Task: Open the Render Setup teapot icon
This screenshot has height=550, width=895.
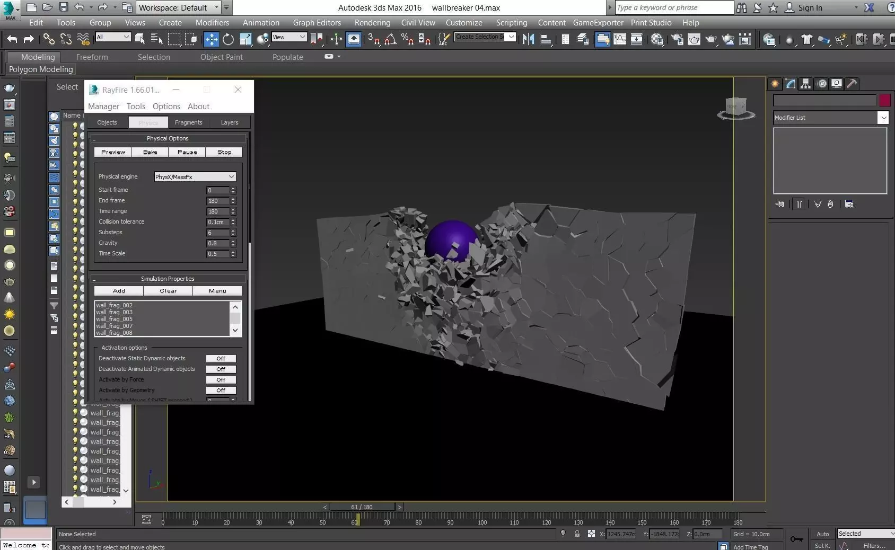Action: tap(677, 39)
